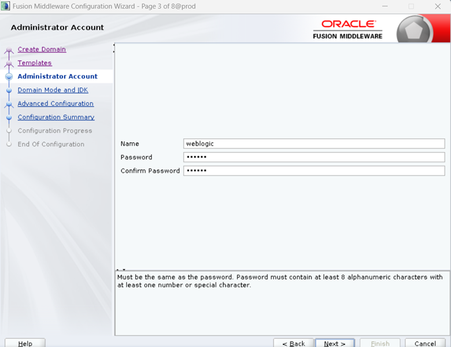The image size is (451, 347).
Task: Click the wizard window title icon
Action: 5,6
